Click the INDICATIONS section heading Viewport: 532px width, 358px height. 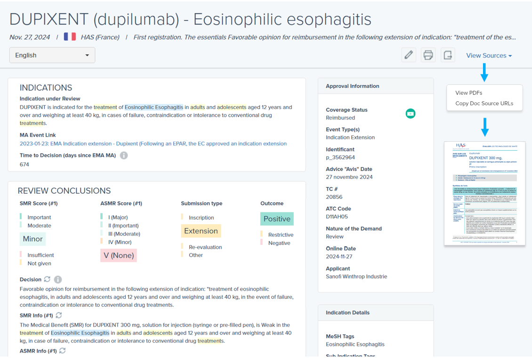[x=46, y=88]
